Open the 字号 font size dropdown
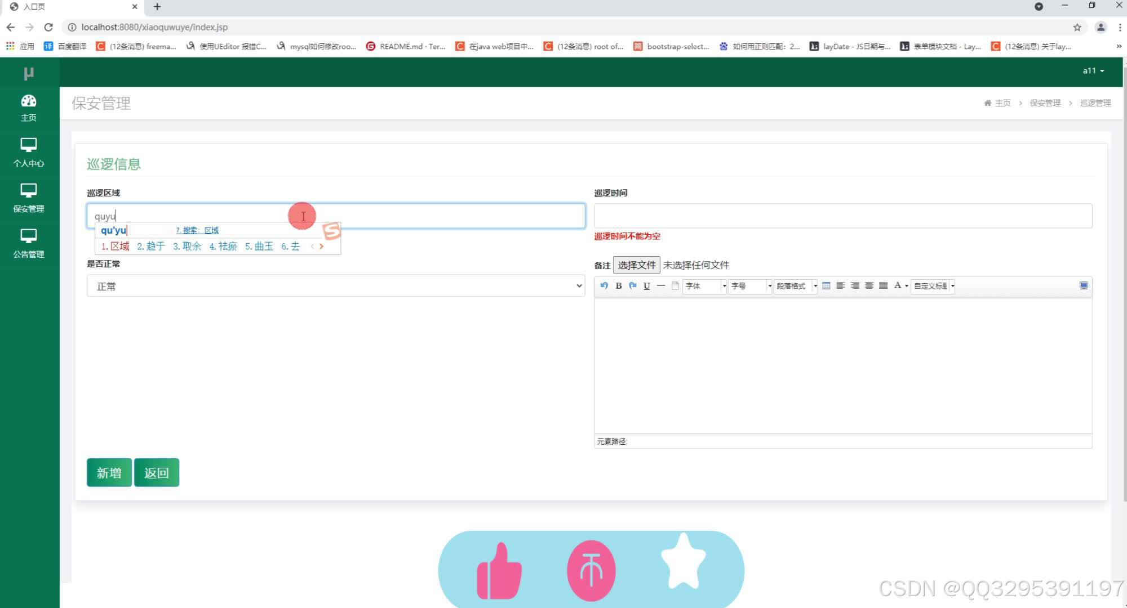Viewport: 1127px width, 608px height. [750, 286]
